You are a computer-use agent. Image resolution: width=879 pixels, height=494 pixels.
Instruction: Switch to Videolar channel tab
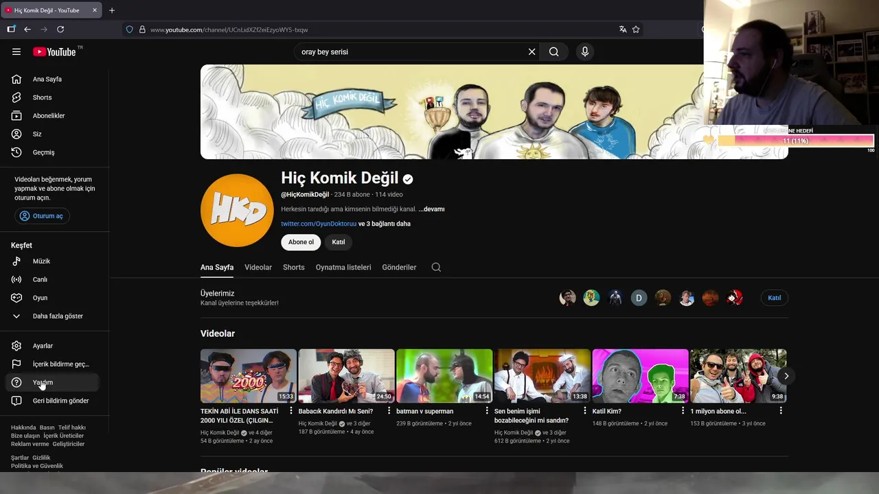(258, 268)
